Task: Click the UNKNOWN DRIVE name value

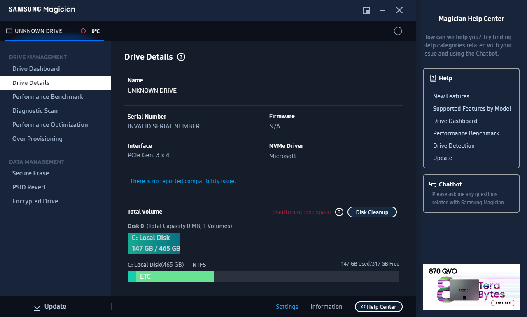Action: (x=152, y=91)
